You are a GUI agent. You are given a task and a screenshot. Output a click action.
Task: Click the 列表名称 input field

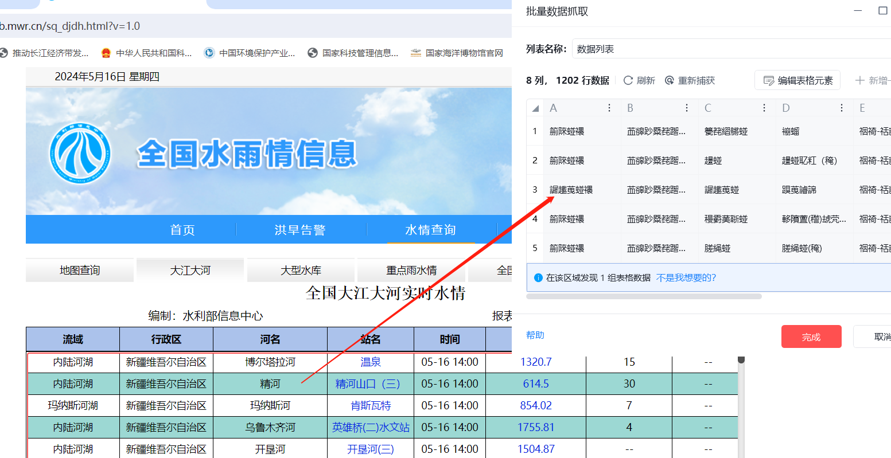(729, 49)
